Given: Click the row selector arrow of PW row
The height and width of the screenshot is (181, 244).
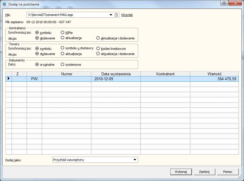Looking at the screenshot, I should 9,78.
